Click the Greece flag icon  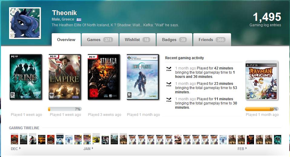point(79,19)
